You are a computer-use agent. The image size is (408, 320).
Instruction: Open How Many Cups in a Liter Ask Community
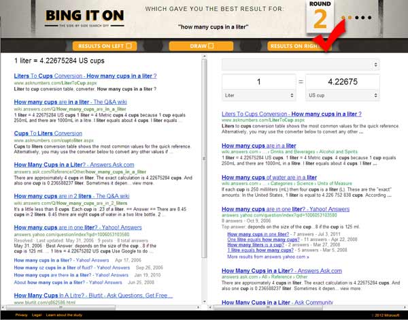click(277, 302)
